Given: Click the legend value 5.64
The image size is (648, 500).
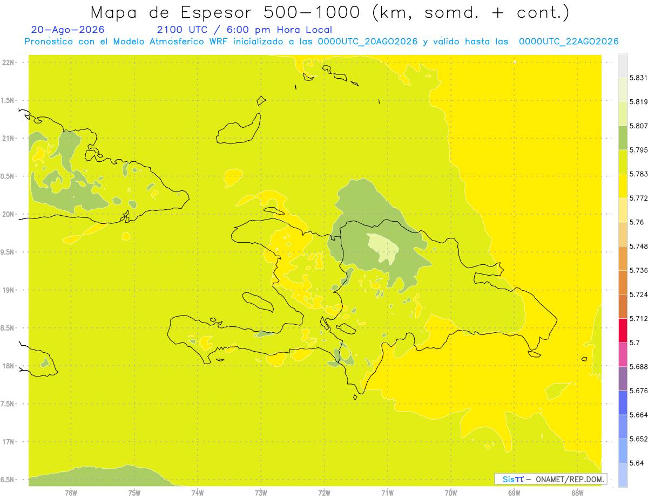Looking at the screenshot, I should (637, 463).
